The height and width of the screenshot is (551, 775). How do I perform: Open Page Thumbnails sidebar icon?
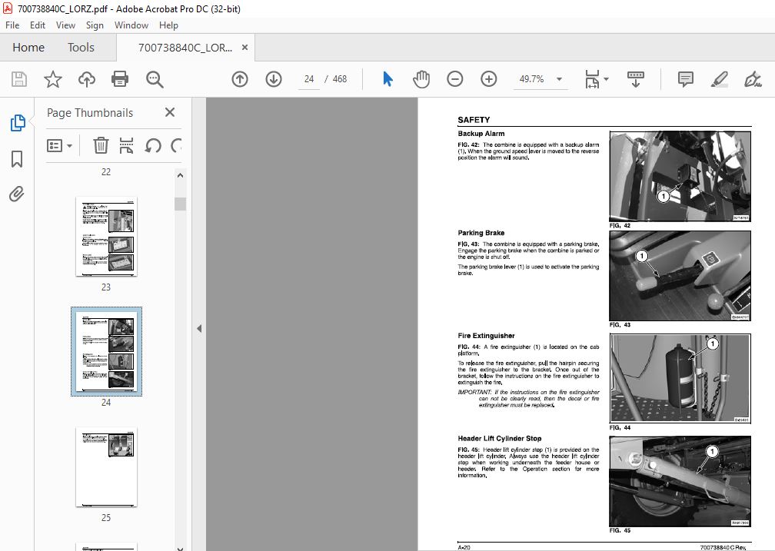(18, 122)
